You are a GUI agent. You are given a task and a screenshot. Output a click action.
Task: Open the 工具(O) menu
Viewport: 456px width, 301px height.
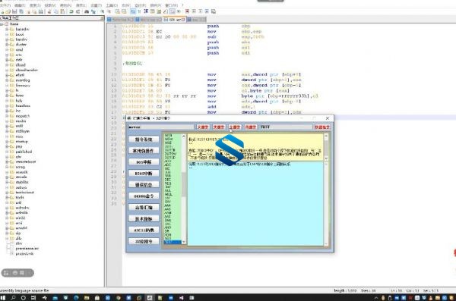tap(112, 5)
